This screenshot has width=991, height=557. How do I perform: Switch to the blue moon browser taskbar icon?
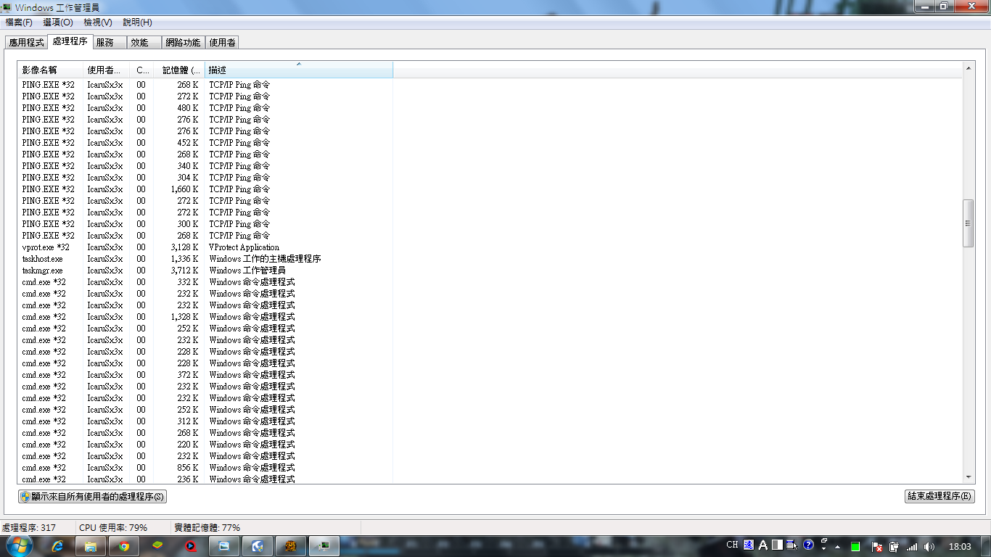[x=258, y=546]
